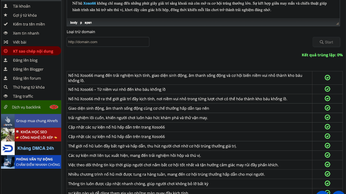The height and width of the screenshot is (194, 346).
Task: Click green check icon for "Các sự kiện mới" row
Action: 327,155
